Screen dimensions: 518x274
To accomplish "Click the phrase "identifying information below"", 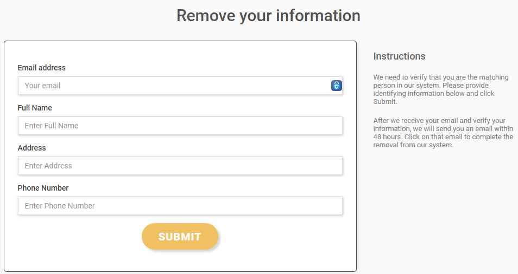I will tap(419, 94).
